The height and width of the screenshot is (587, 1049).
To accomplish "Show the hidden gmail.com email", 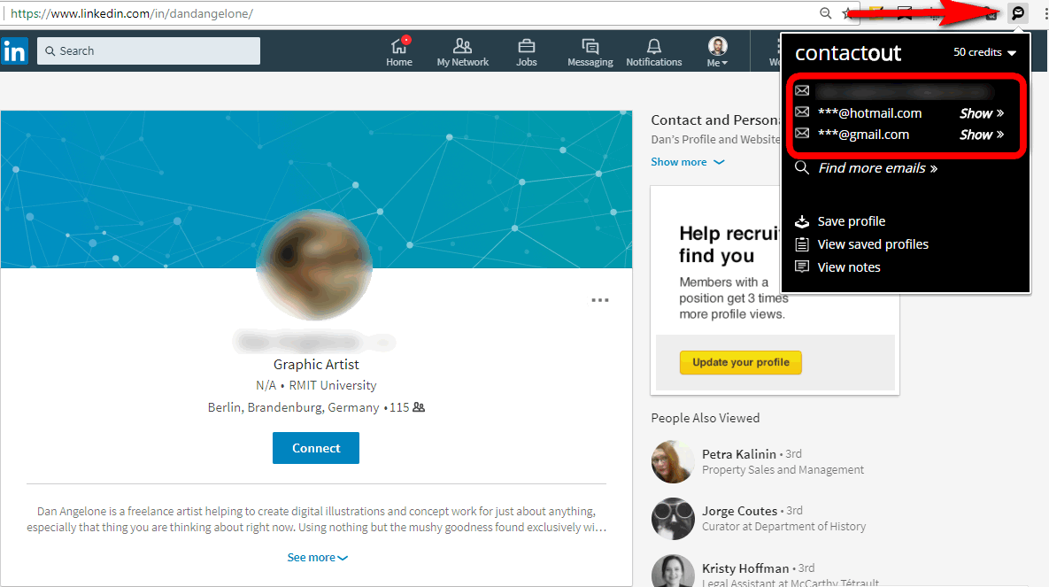I will (x=981, y=135).
